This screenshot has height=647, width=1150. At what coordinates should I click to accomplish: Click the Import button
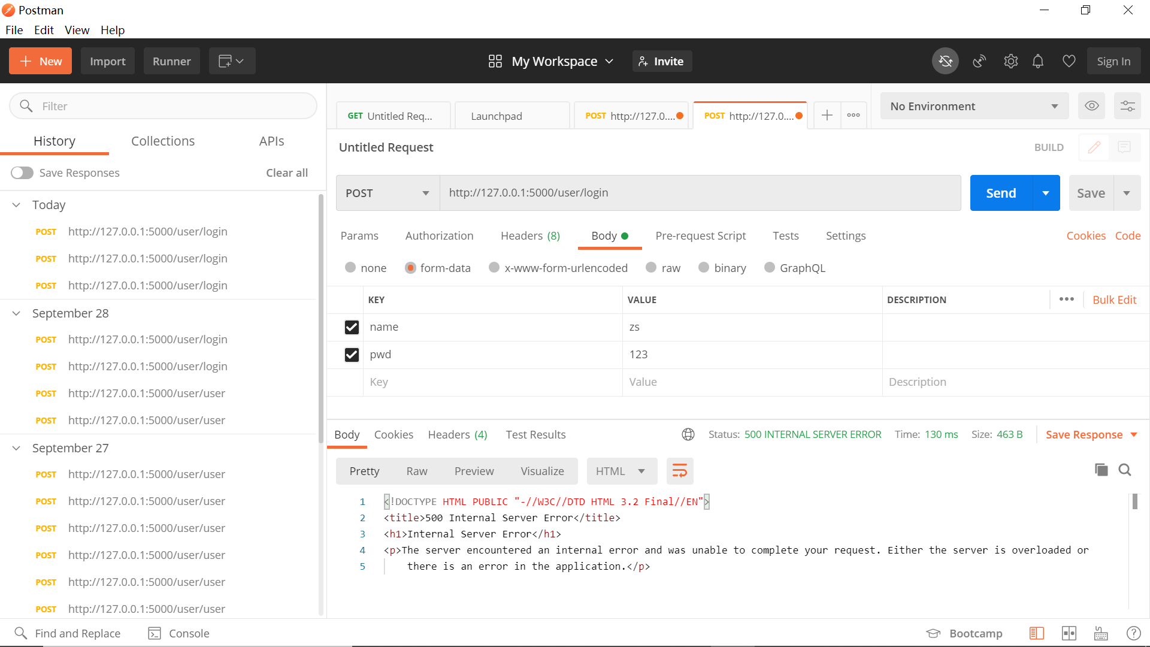(x=108, y=61)
